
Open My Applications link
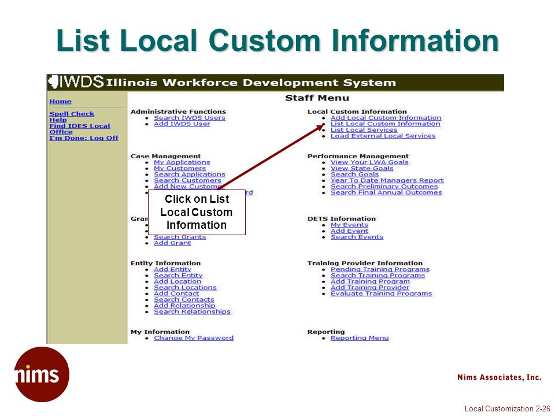(182, 162)
